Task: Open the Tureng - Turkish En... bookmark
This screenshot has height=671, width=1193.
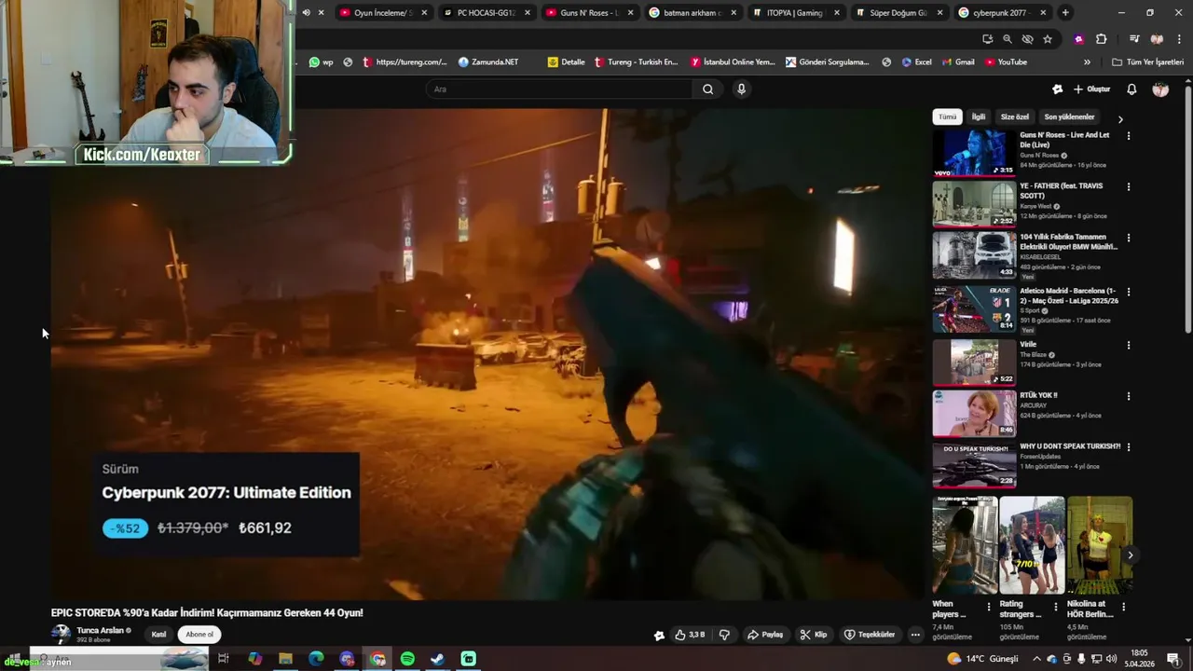Action: (635, 62)
